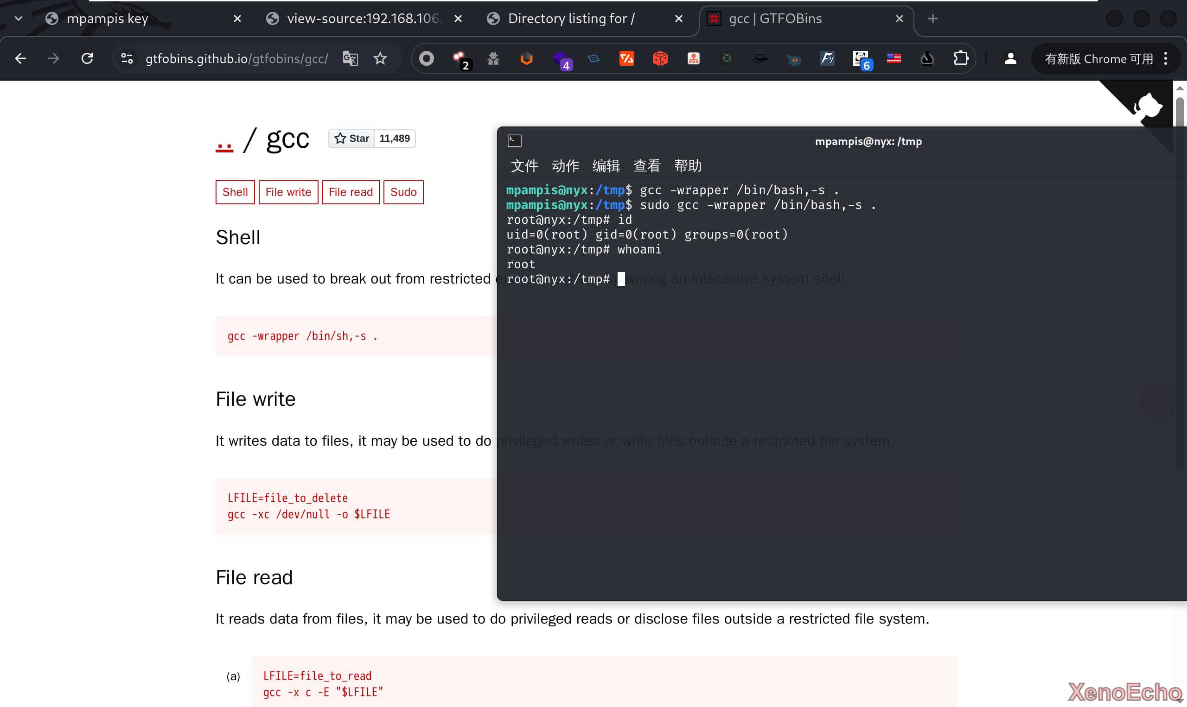Screen dimensions: 1187x707
Task: Click the orange shield extension icon
Action: (526, 58)
